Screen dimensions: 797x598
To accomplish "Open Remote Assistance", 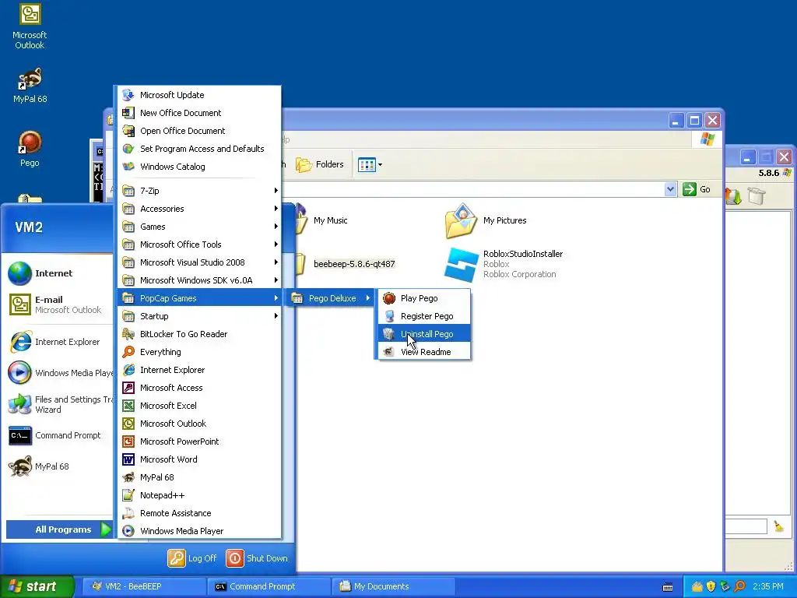I will [x=199, y=513].
